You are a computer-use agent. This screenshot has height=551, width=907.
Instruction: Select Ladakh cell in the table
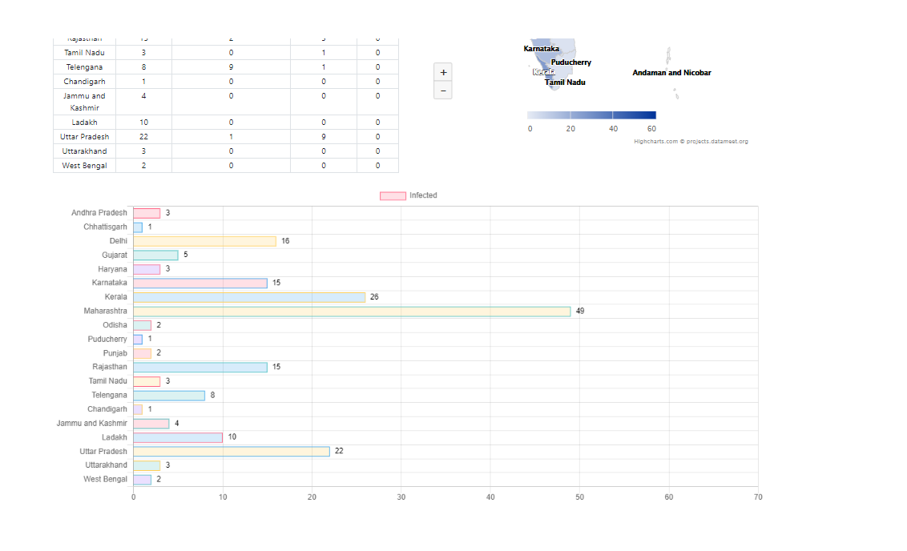84,122
